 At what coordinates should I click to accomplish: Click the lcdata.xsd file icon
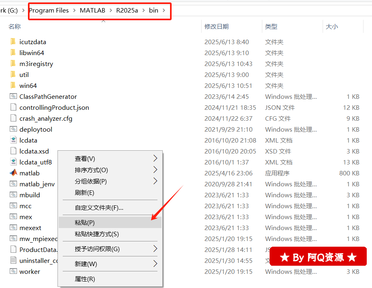13,151
